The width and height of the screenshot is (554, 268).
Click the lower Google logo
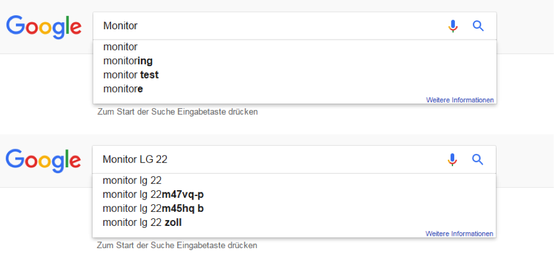click(43, 161)
